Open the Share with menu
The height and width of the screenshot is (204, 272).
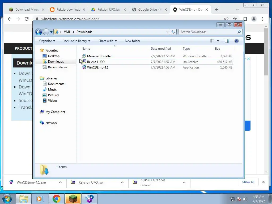coord(107,41)
